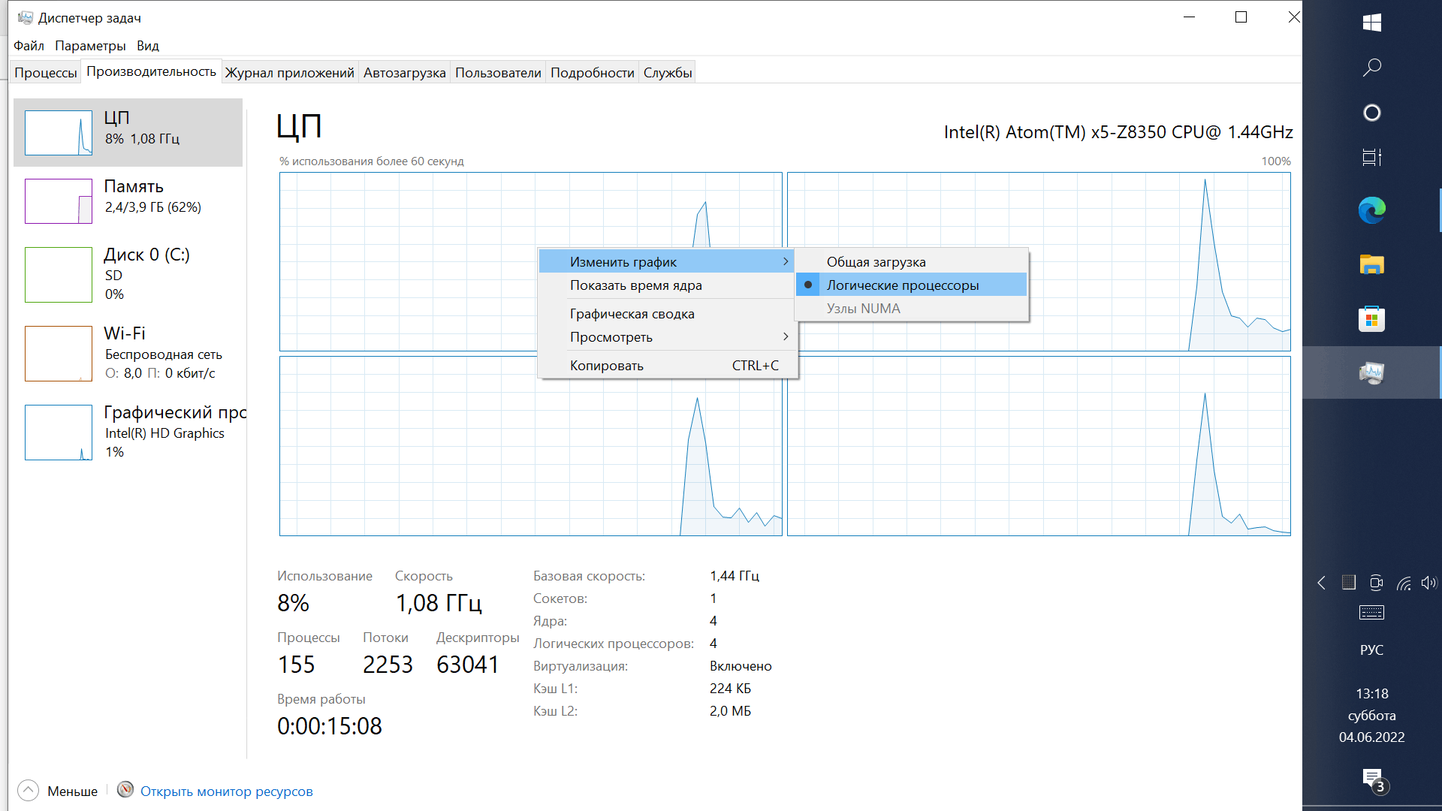Screen dimensions: 1442x811
Task: Click Открыть монитор ресурсов link
Action: (x=227, y=791)
